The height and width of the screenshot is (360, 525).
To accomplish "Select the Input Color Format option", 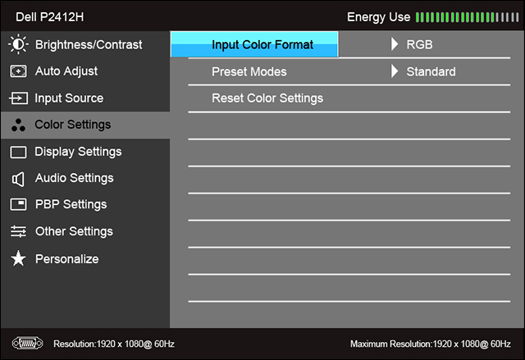I will [x=262, y=44].
